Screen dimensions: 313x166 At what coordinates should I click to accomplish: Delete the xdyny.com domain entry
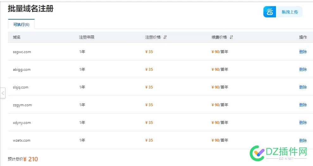(303, 123)
